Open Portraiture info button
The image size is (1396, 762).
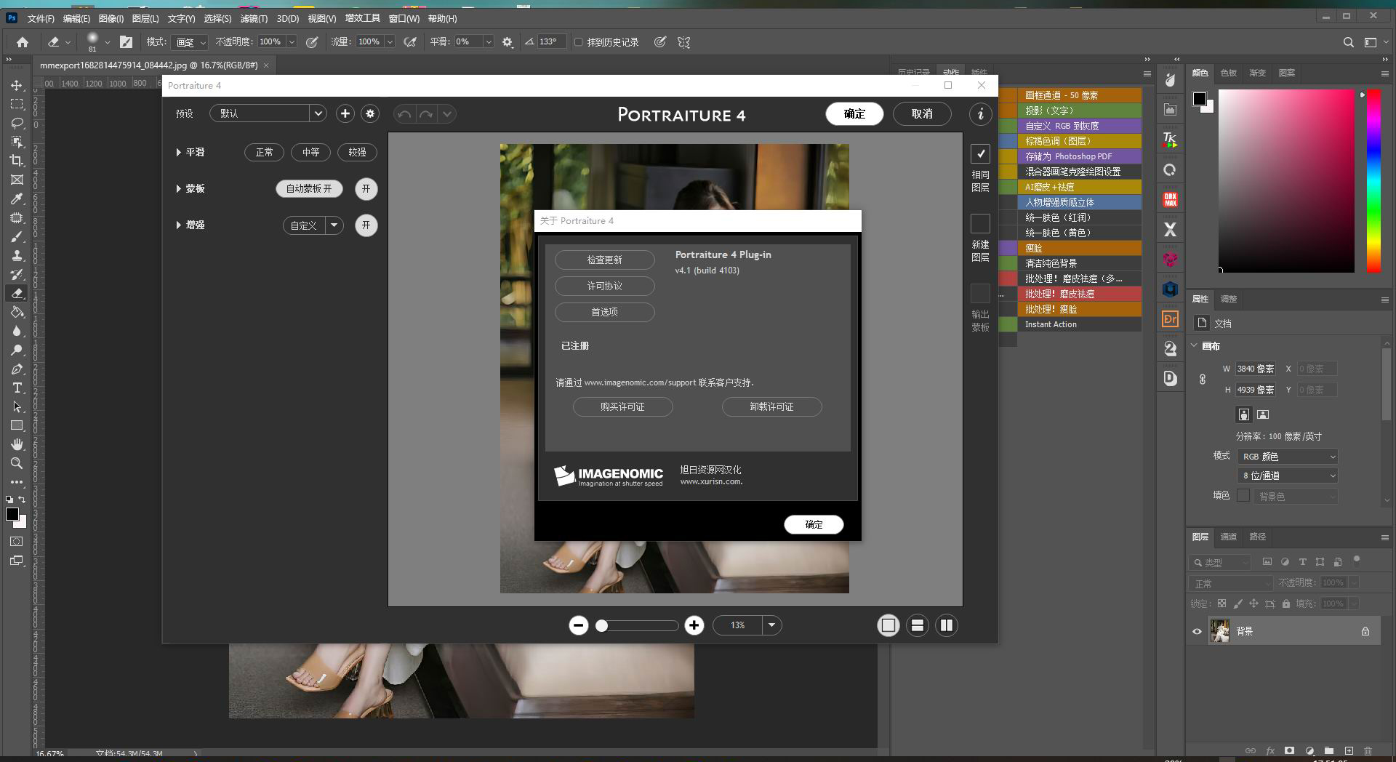[x=980, y=113]
